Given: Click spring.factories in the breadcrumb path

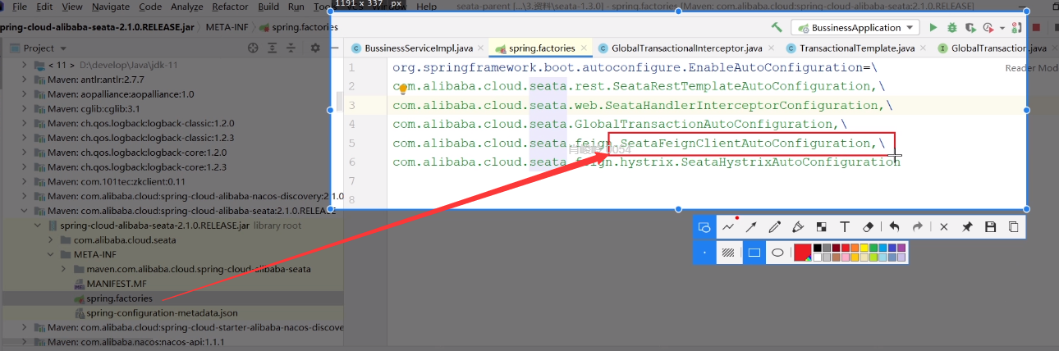Looking at the screenshot, I should click(x=298, y=27).
